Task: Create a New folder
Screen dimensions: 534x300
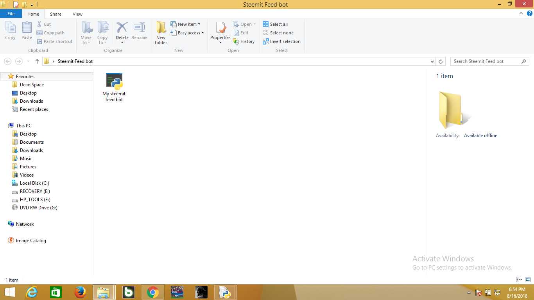Action: click(x=161, y=33)
